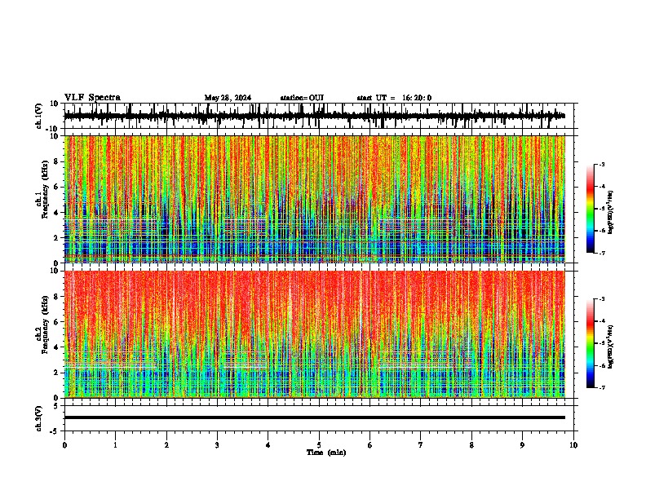
Task: Click the ch.1 spectrogram "6" kHz tick label
Action: 56,187
